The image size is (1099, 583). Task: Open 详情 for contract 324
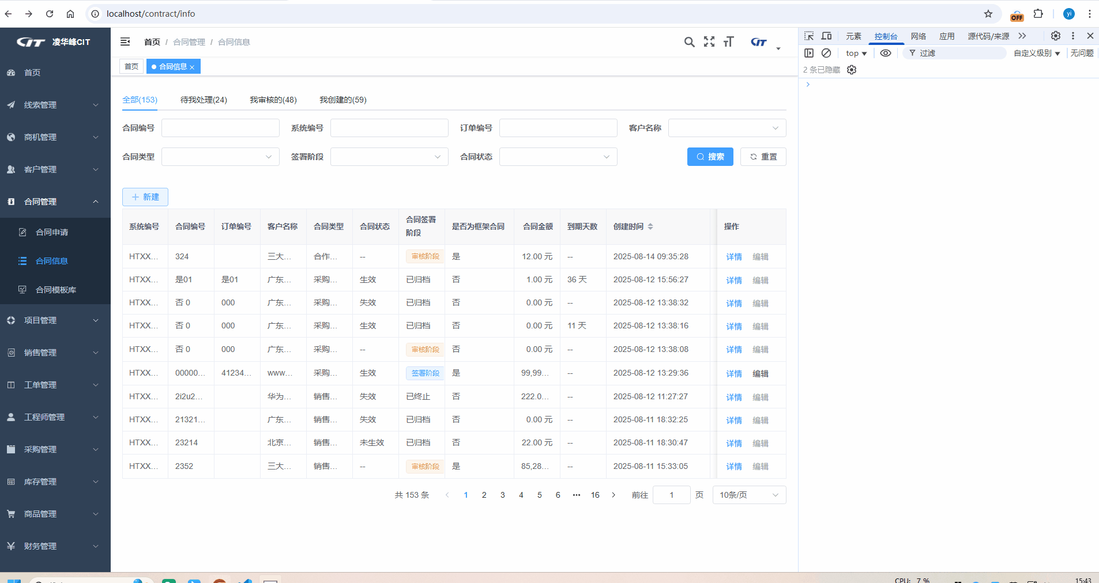(x=734, y=257)
